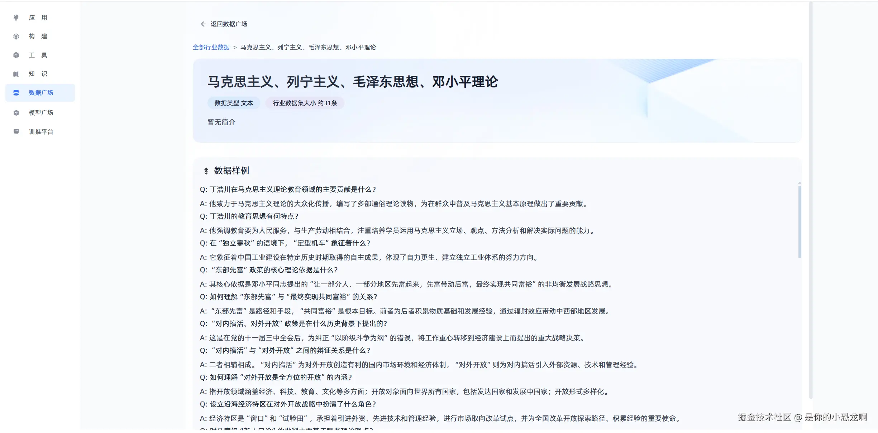Open the 模型广场 menu item

tap(41, 113)
